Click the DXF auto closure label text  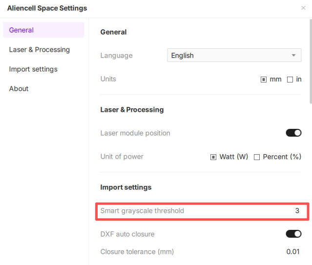[x=127, y=234]
